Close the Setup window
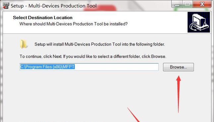Viewport: 214px width, 122px height. [202, 4]
